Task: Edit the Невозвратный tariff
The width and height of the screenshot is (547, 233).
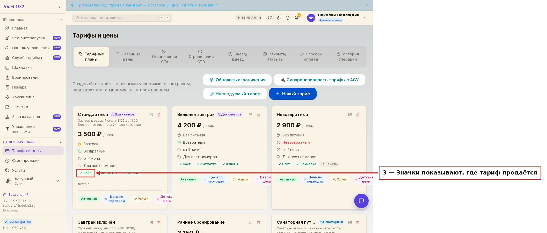Action: [x=350, y=115]
